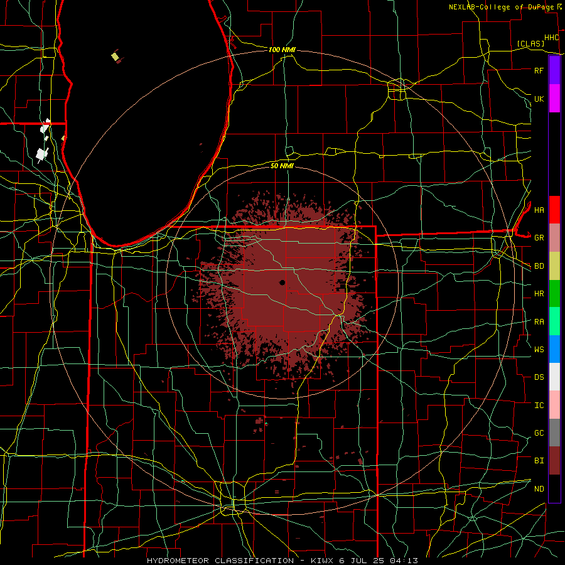Click the 50 NMI range ring label
Viewport: 565px width, 565px height.
(x=282, y=166)
